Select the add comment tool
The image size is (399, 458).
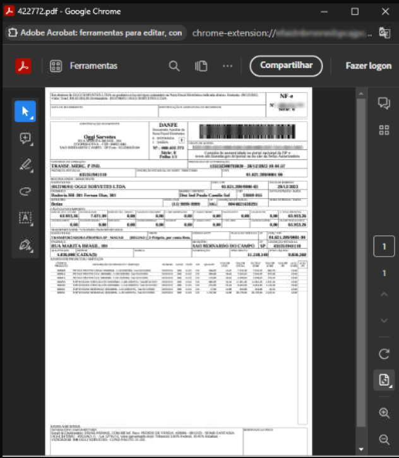tap(25, 138)
